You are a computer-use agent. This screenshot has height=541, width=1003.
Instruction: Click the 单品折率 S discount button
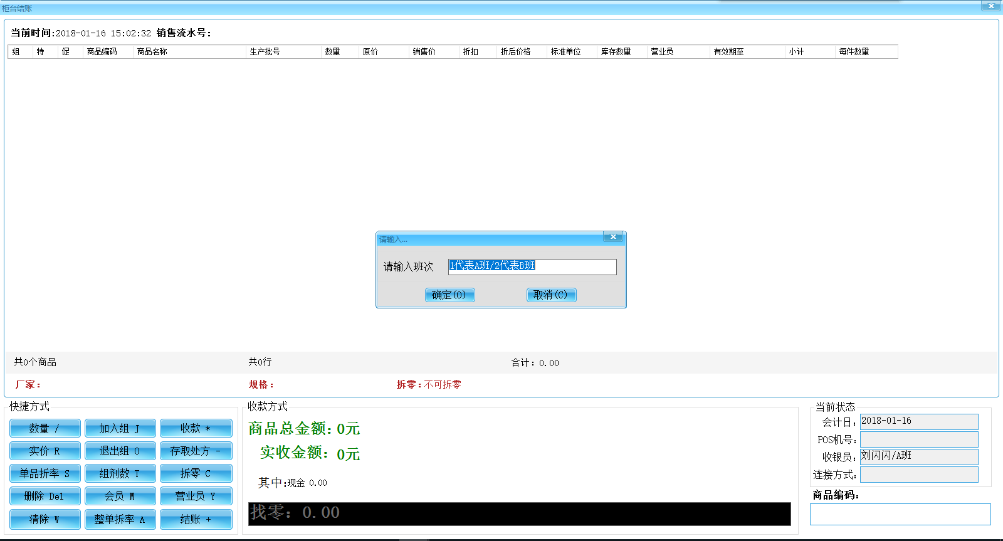(45, 473)
